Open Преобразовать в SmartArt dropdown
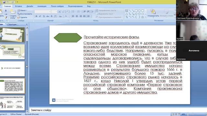This screenshot has width=207, height=116. [x=109, y=17]
